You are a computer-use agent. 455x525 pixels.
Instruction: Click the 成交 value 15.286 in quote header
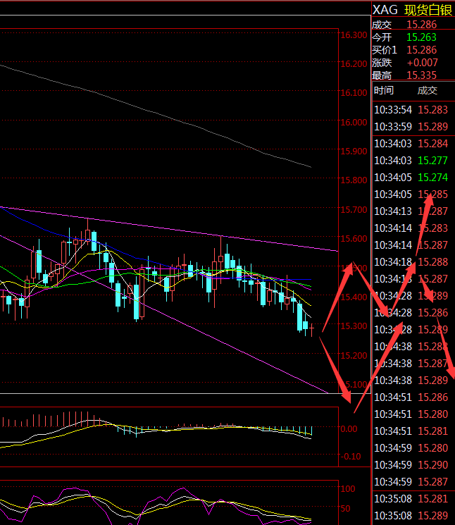pos(421,25)
